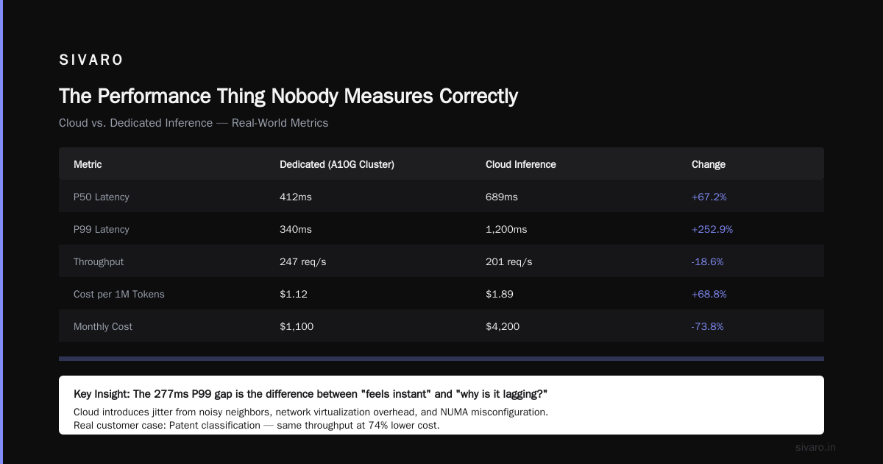The width and height of the screenshot is (883, 464).
Task: Click the 'Cloud Inference' column header
Action: [x=521, y=164]
